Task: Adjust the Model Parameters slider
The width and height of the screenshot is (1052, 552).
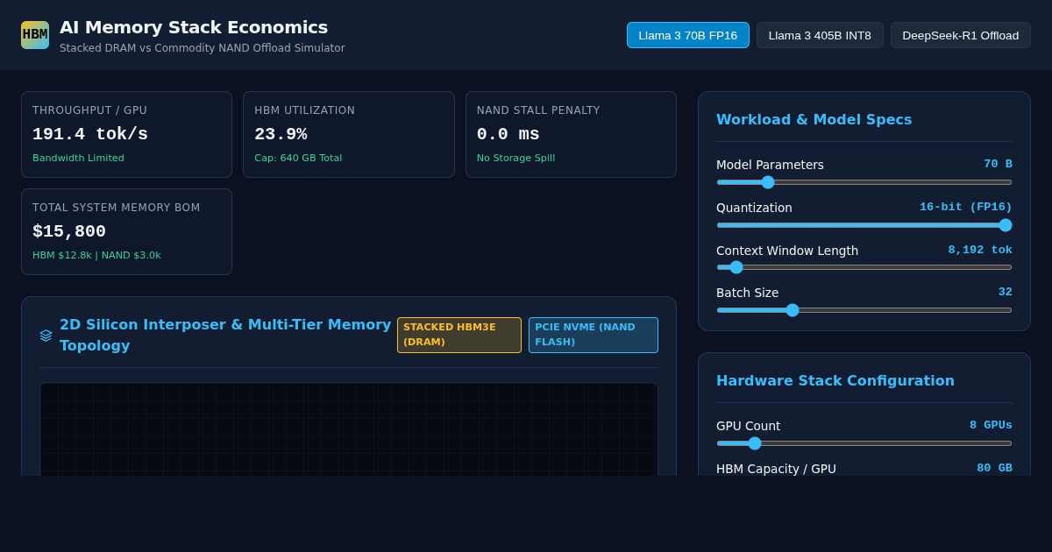Action: [864, 182]
